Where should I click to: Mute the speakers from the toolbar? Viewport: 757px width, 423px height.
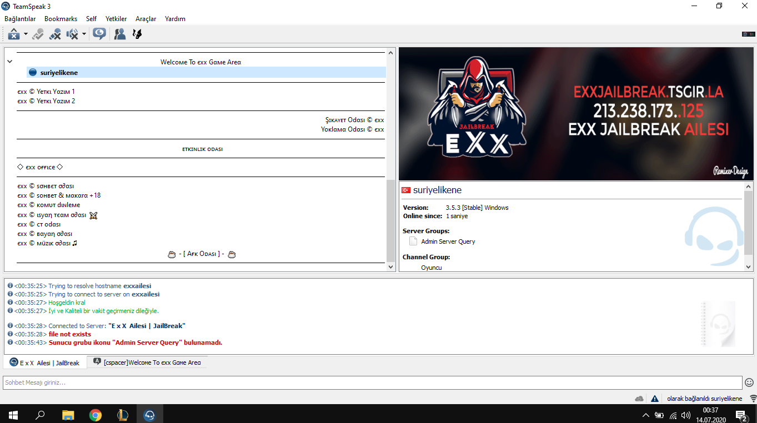(72, 34)
